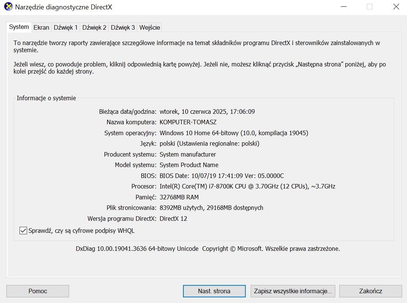Image resolution: width=407 pixels, height=303 pixels.
Task: Click the BIOS label
Action: [148, 176]
